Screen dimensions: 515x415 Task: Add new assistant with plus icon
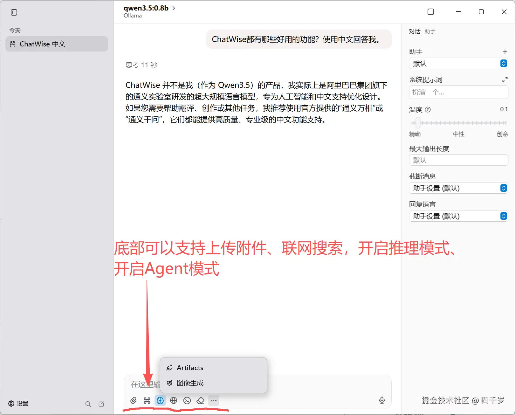(x=505, y=52)
